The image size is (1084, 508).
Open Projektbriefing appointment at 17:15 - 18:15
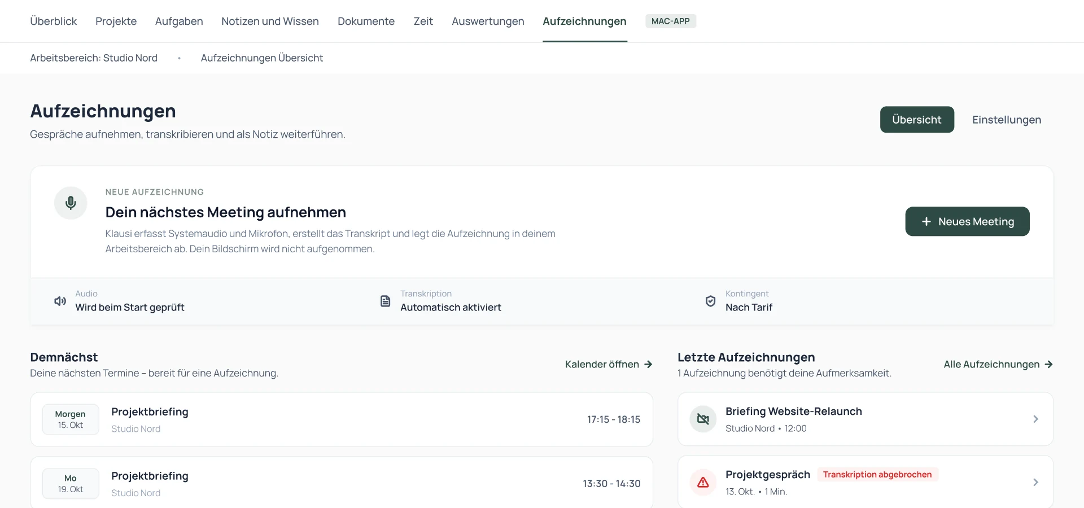click(x=342, y=419)
